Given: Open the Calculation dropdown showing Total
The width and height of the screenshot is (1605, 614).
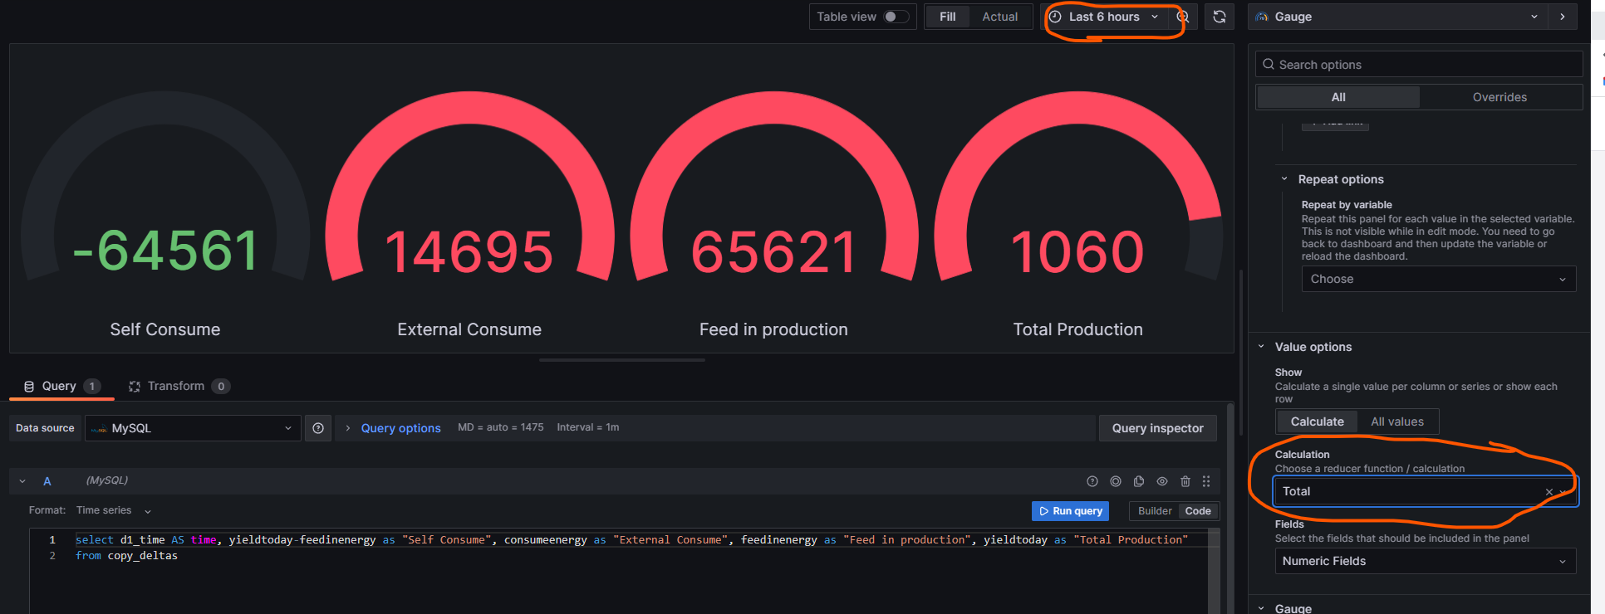Looking at the screenshot, I should [x=1425, y=491].
